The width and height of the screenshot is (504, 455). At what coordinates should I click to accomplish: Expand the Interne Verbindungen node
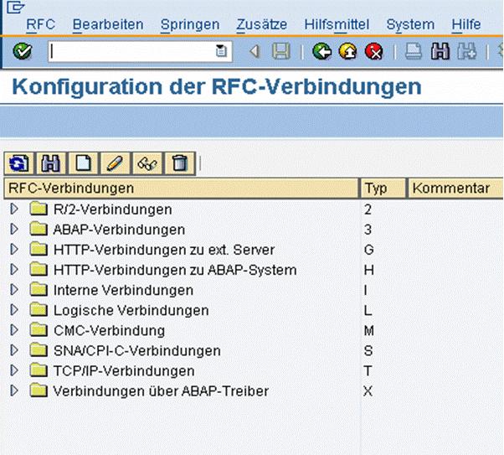click(14, 290)
